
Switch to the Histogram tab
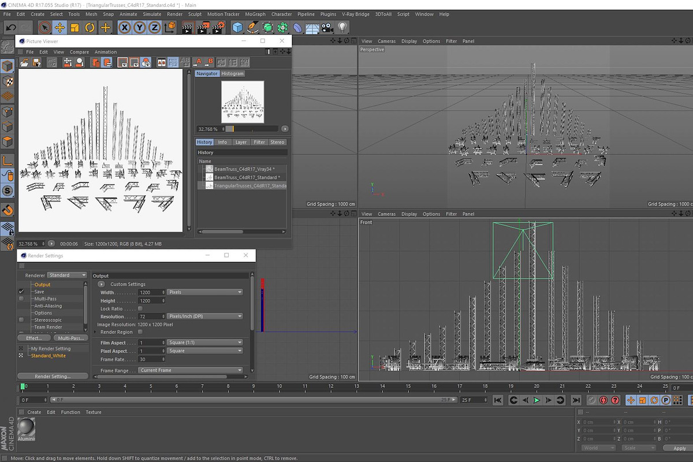233,73
